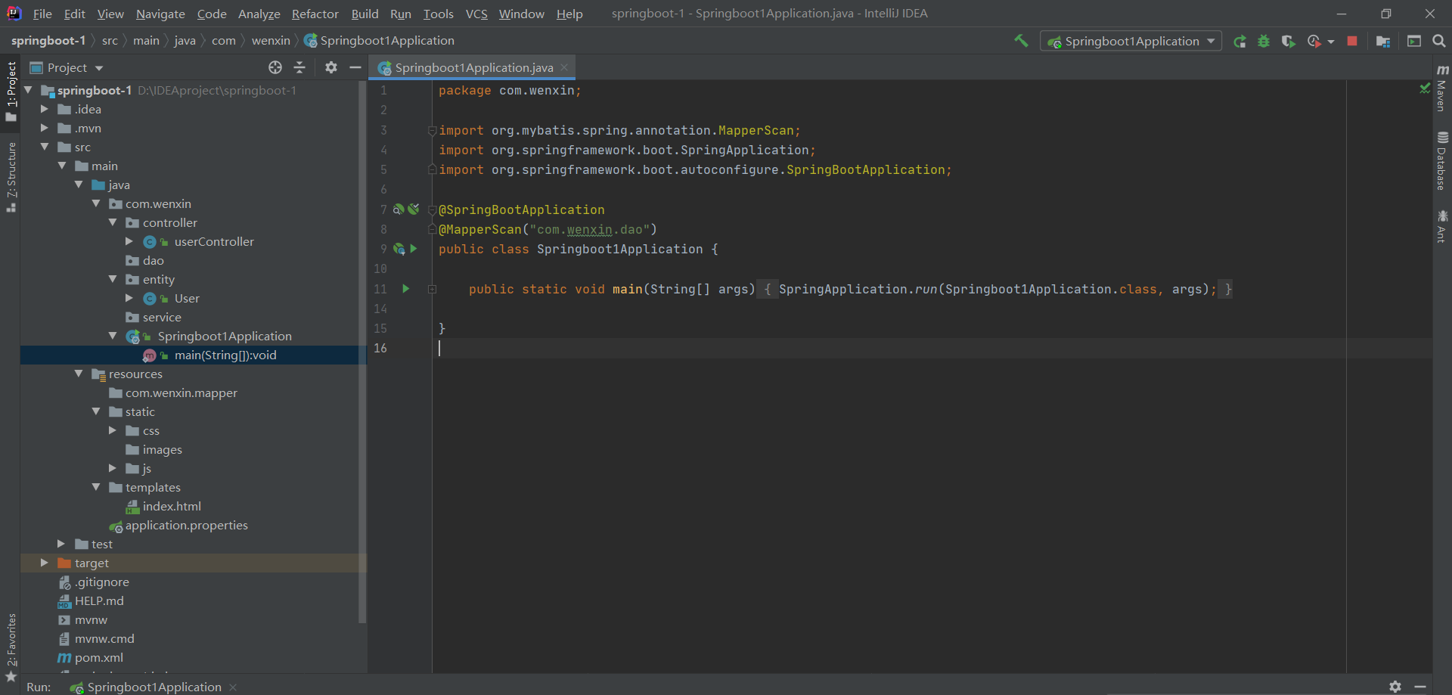The width and height of the screenshot is (1452, 695).
Task: Open Project panel settings gear
Action: click(x=331, y=67)
